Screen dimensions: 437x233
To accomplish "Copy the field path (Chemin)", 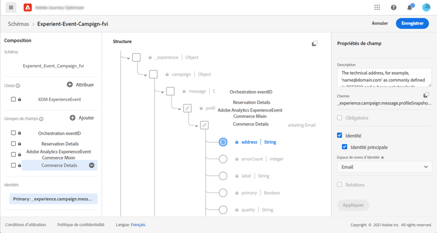I will click(426, 95).
